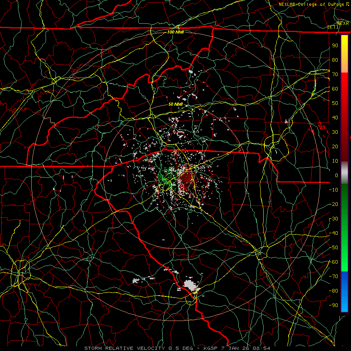Select the 90 value on velocity scale
The image size is (351, 351).
click(335, 46)
